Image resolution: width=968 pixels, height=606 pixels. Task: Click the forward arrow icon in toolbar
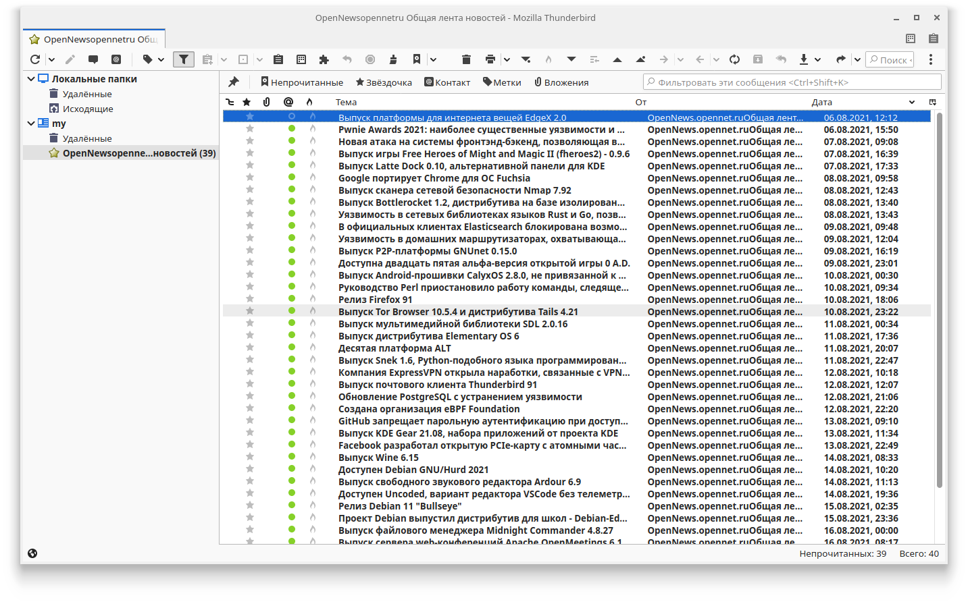click(x=841, y=59)
